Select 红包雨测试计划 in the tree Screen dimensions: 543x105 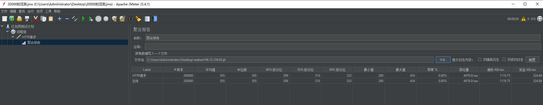pyautogui.click(x=22, y=26)
